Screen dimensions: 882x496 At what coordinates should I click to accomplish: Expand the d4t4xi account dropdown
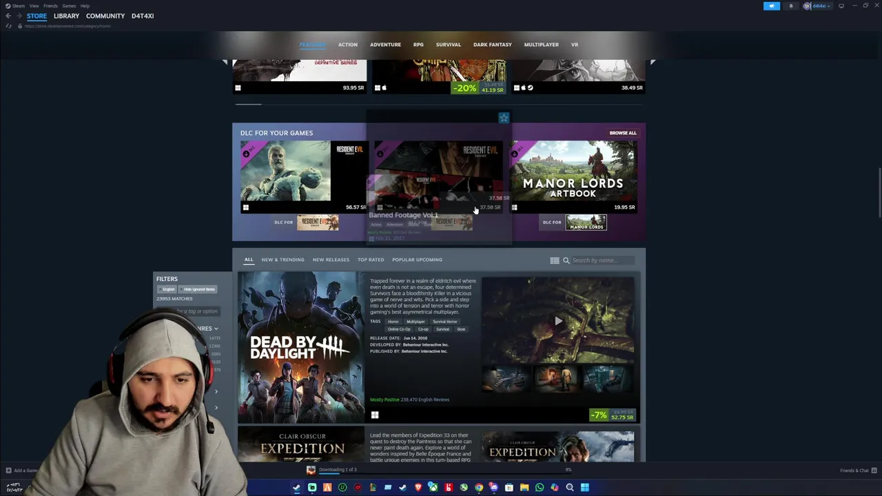point(817,6)
